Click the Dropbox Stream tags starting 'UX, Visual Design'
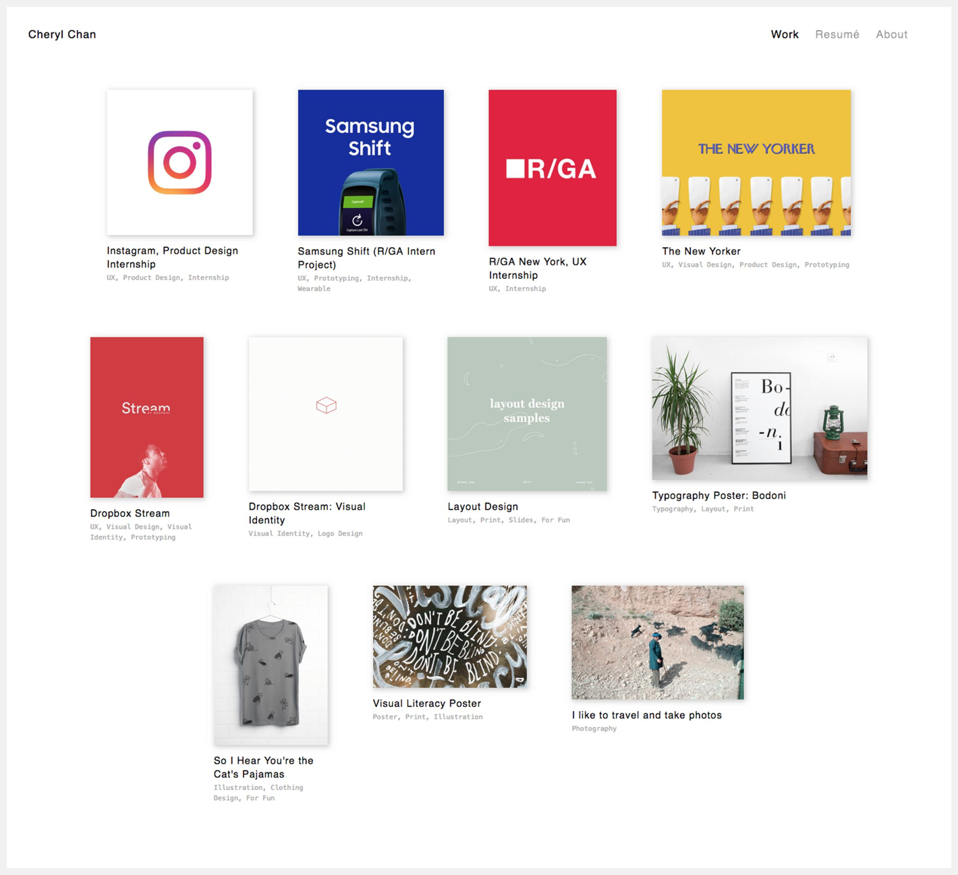Screen dimensions: 958x875 (x=141, y=532)
